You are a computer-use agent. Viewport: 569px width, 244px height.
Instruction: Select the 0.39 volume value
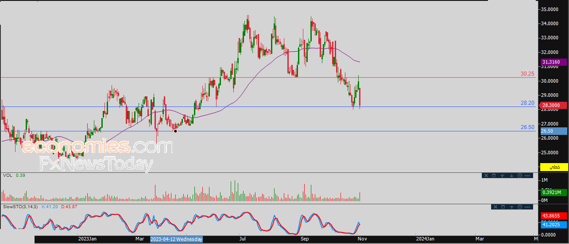[20, 175]
